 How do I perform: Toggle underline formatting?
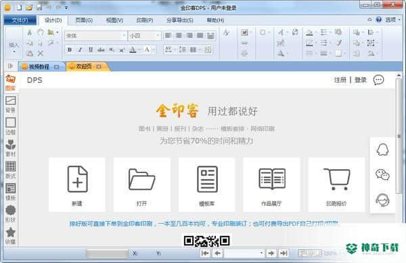91,49
